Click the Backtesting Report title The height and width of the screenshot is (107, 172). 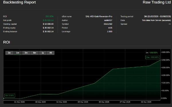pyautogui.click(x=19, y=2)
